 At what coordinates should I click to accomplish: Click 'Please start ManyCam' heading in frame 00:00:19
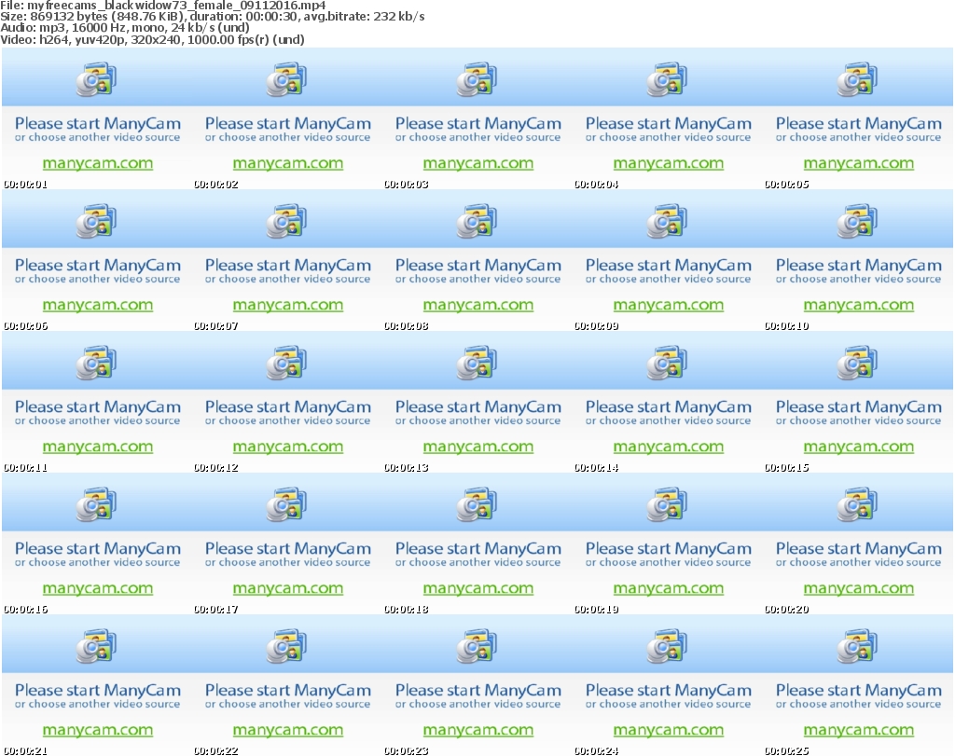coord(668,548)
